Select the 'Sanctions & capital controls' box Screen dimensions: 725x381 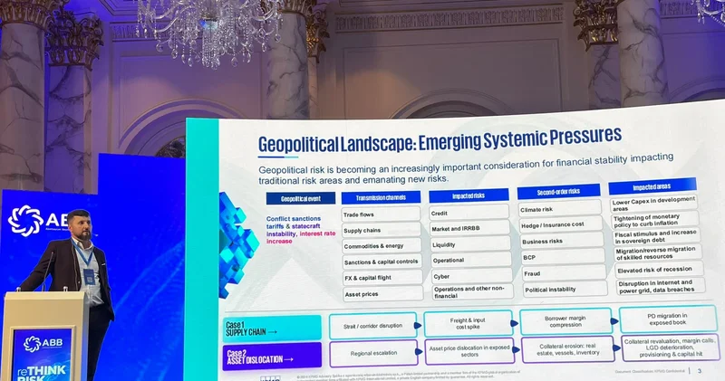382,262
